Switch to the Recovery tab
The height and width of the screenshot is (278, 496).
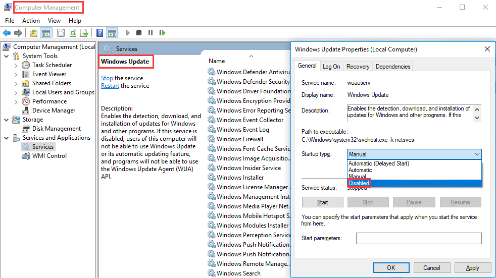[x=358, y=67]
